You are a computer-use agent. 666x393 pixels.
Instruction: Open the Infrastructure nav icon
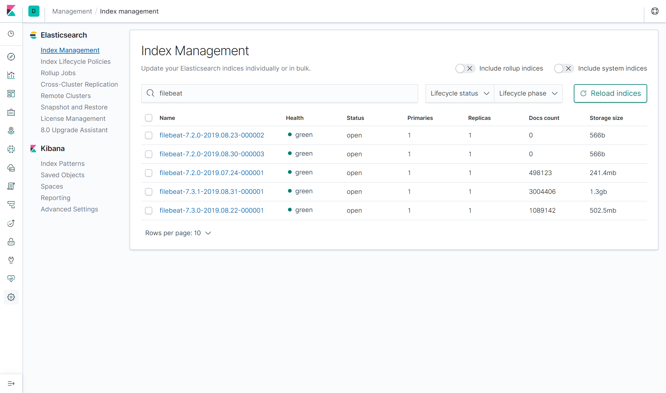[11, 168]
